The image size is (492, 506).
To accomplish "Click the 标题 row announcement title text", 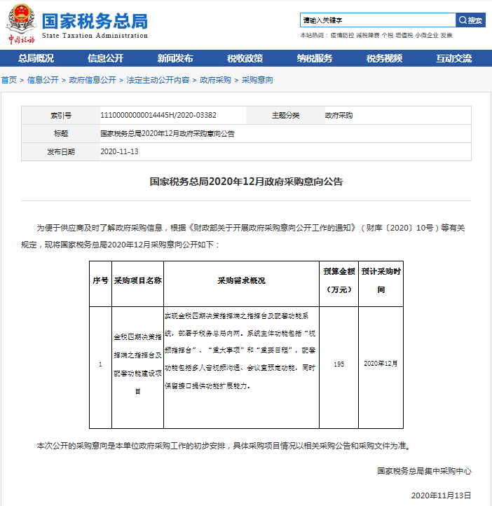I will pyautogui.click(x=167, y=134).
